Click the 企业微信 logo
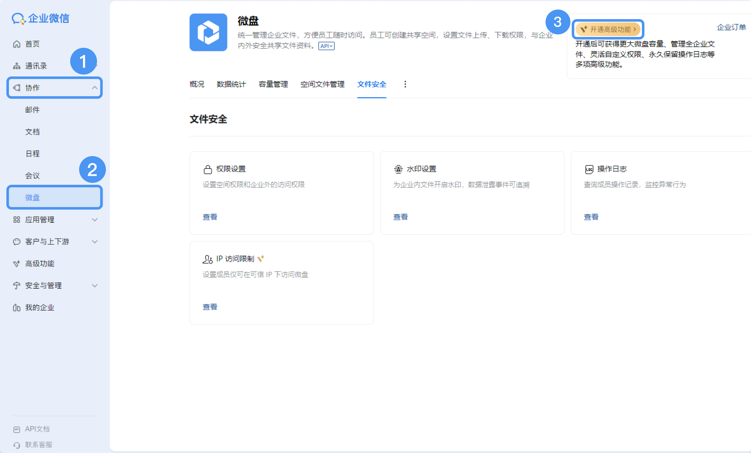This screenshot has width=751, height=453. pyautogui.click(x=41, y=18)
